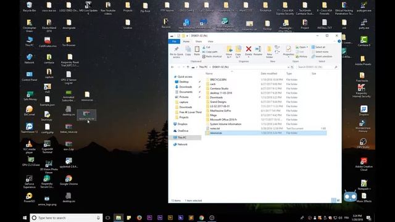Click the Search DISK01-02 field

(x=317, y=67)
